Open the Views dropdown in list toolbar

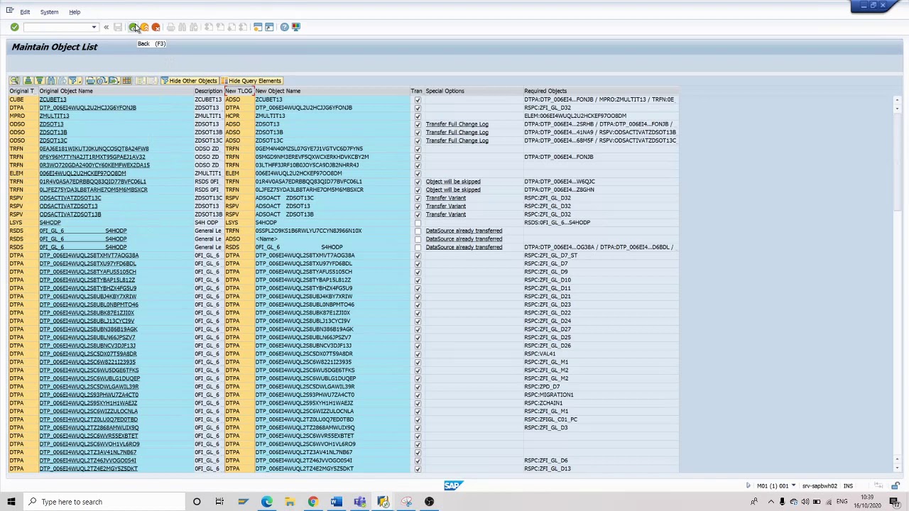pyautogui.click(x=102, y=81)
